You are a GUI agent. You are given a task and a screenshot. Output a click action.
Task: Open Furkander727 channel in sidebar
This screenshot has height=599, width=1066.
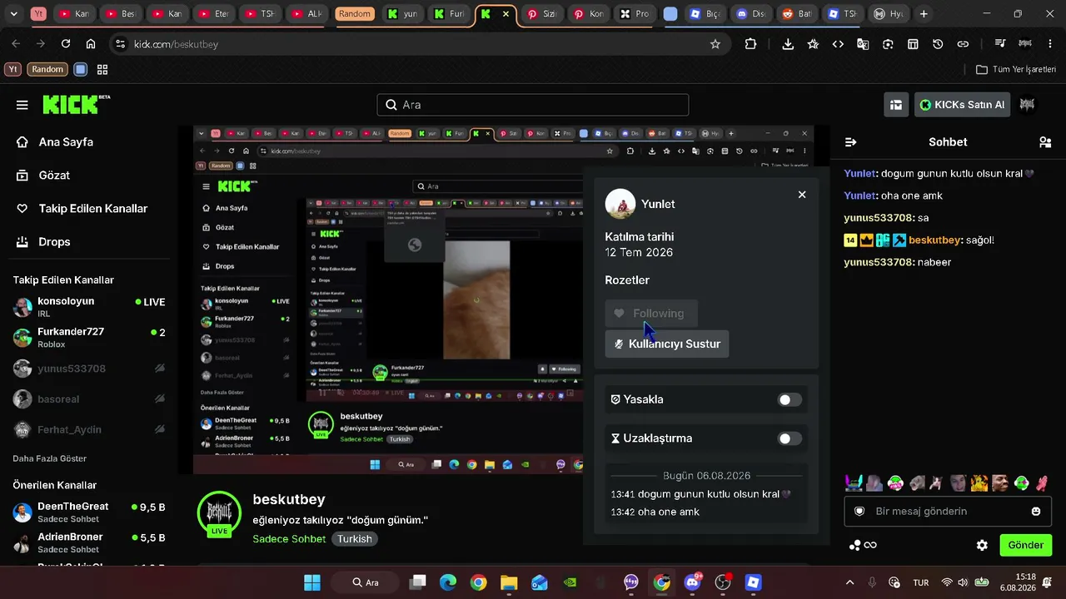(88, 337)
